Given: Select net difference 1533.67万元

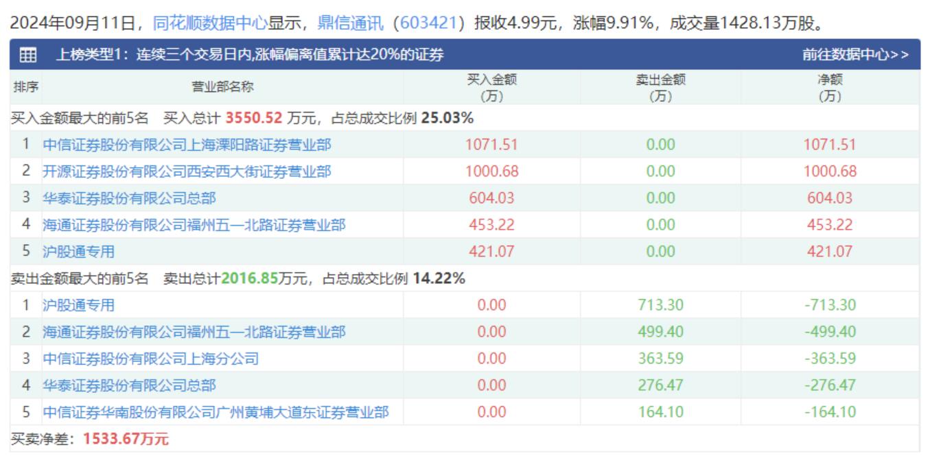Looking at the screenshot, I should [126, 439].
